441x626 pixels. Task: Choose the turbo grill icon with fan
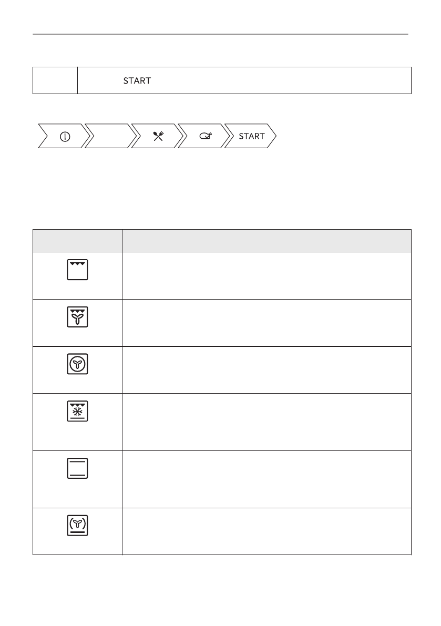click(78, 317)
